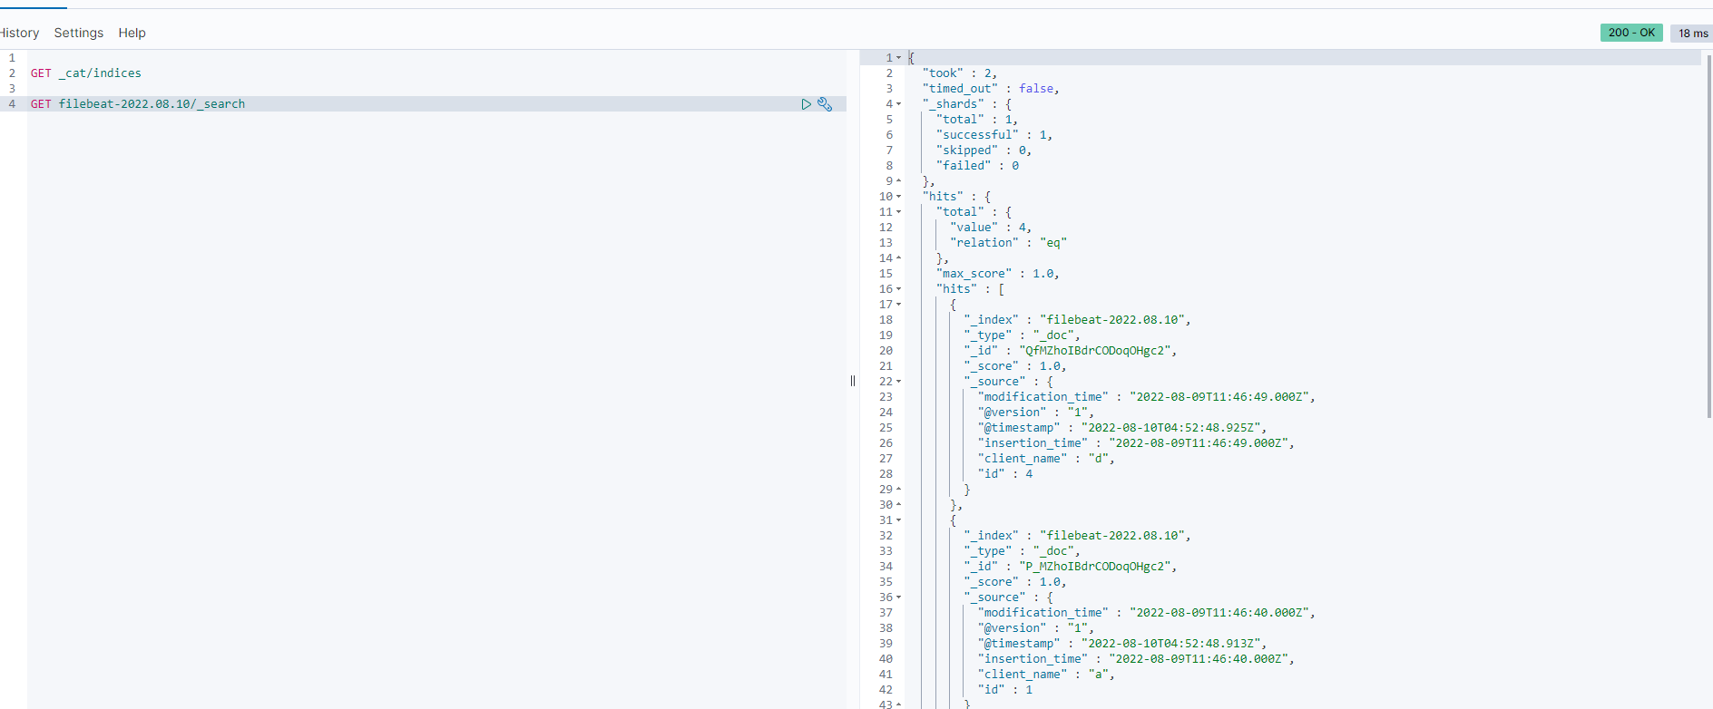Screen dimensions: 1713x709
Task: Collapse the hits array at line 16
Action: tap(899, 289)
